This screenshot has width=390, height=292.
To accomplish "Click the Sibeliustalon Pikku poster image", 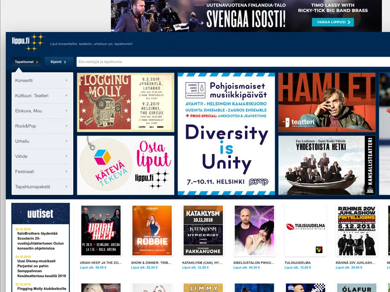I will click(x=254, y=231).
